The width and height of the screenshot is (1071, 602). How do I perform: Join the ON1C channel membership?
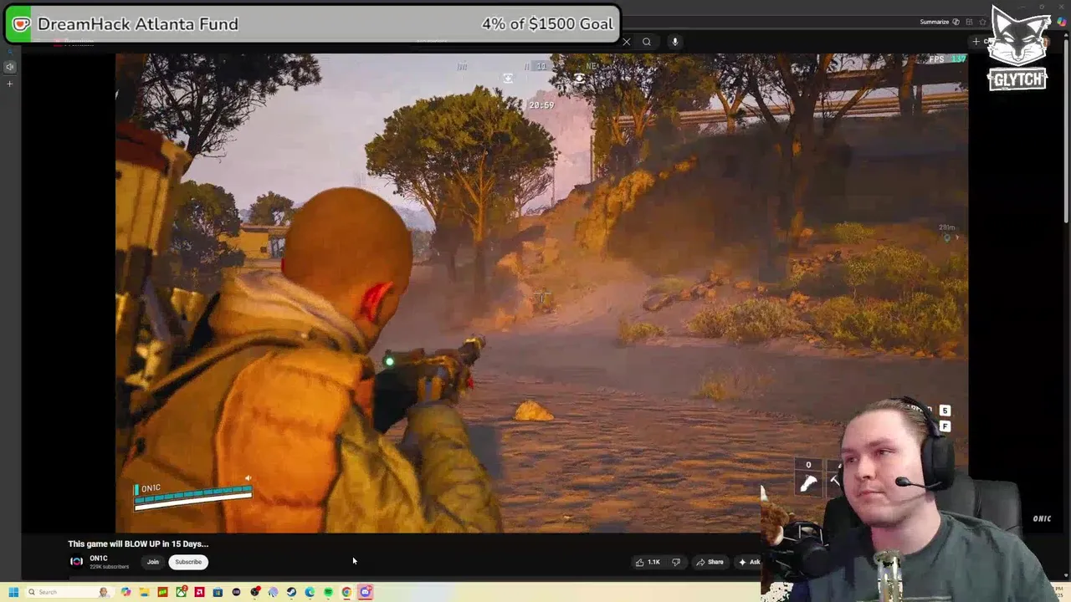coord(153,562)
